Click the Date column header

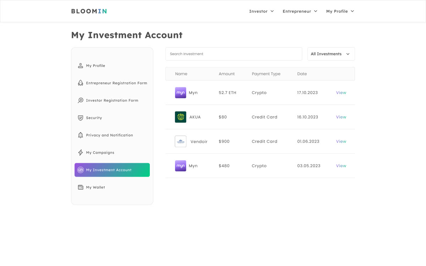pyautogui.click(x=302, y=74)
